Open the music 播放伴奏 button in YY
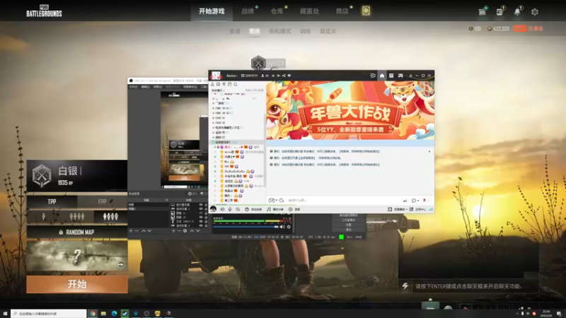The image size is (566, 318). coord(275,209)
